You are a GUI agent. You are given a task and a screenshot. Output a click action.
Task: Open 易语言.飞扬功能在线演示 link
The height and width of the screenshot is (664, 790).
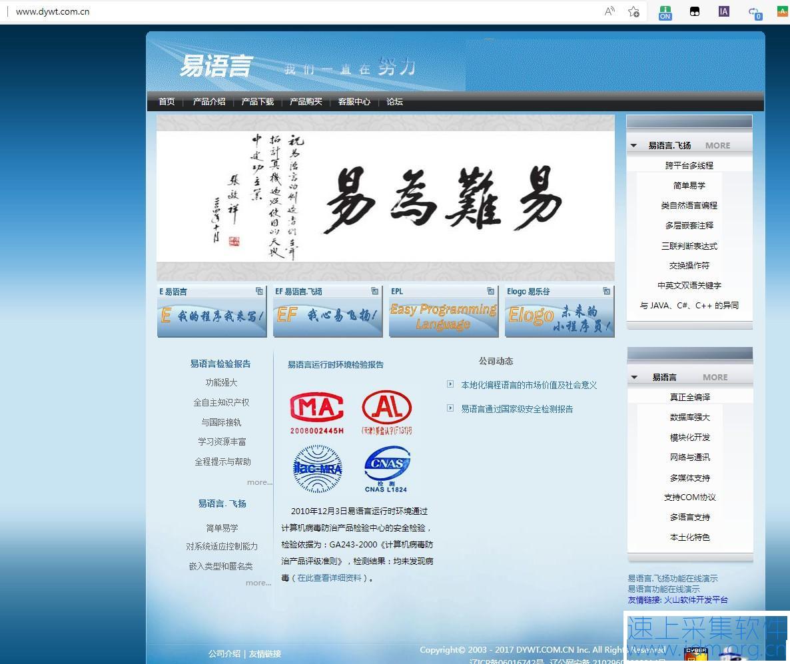[x=673, y=578]
